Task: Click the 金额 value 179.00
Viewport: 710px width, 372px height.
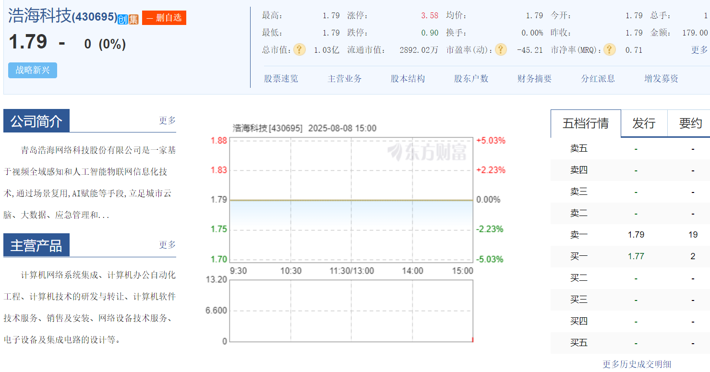Action: (x=695, y=33)
